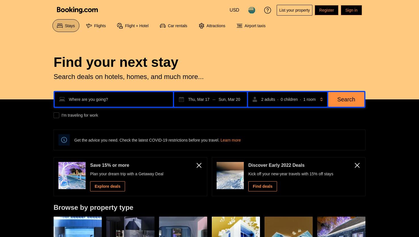Expand the guests and rooms selector arrows
The height and width of the screenshot is (237, 419).
click(321, 99)
